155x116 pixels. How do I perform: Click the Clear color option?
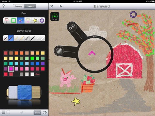[x=37, y=74]
